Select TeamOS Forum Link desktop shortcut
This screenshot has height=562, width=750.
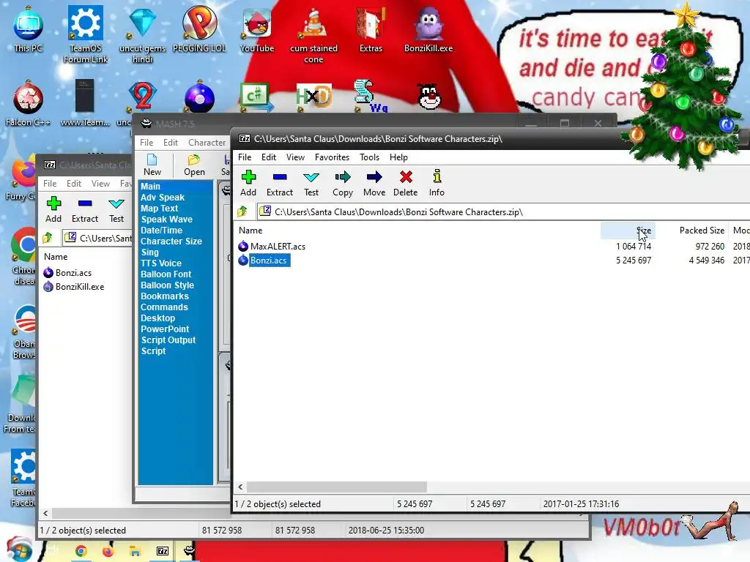pyautogui.click(x=86, y=34)
